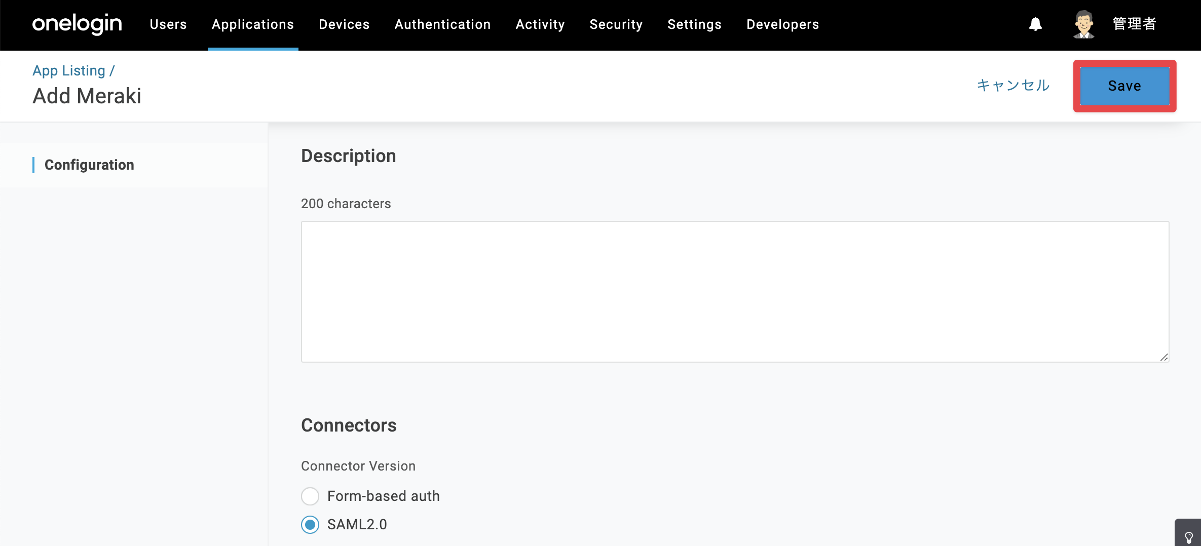
Task: Click the administrator avatar picture
Action: point(1084,24)
